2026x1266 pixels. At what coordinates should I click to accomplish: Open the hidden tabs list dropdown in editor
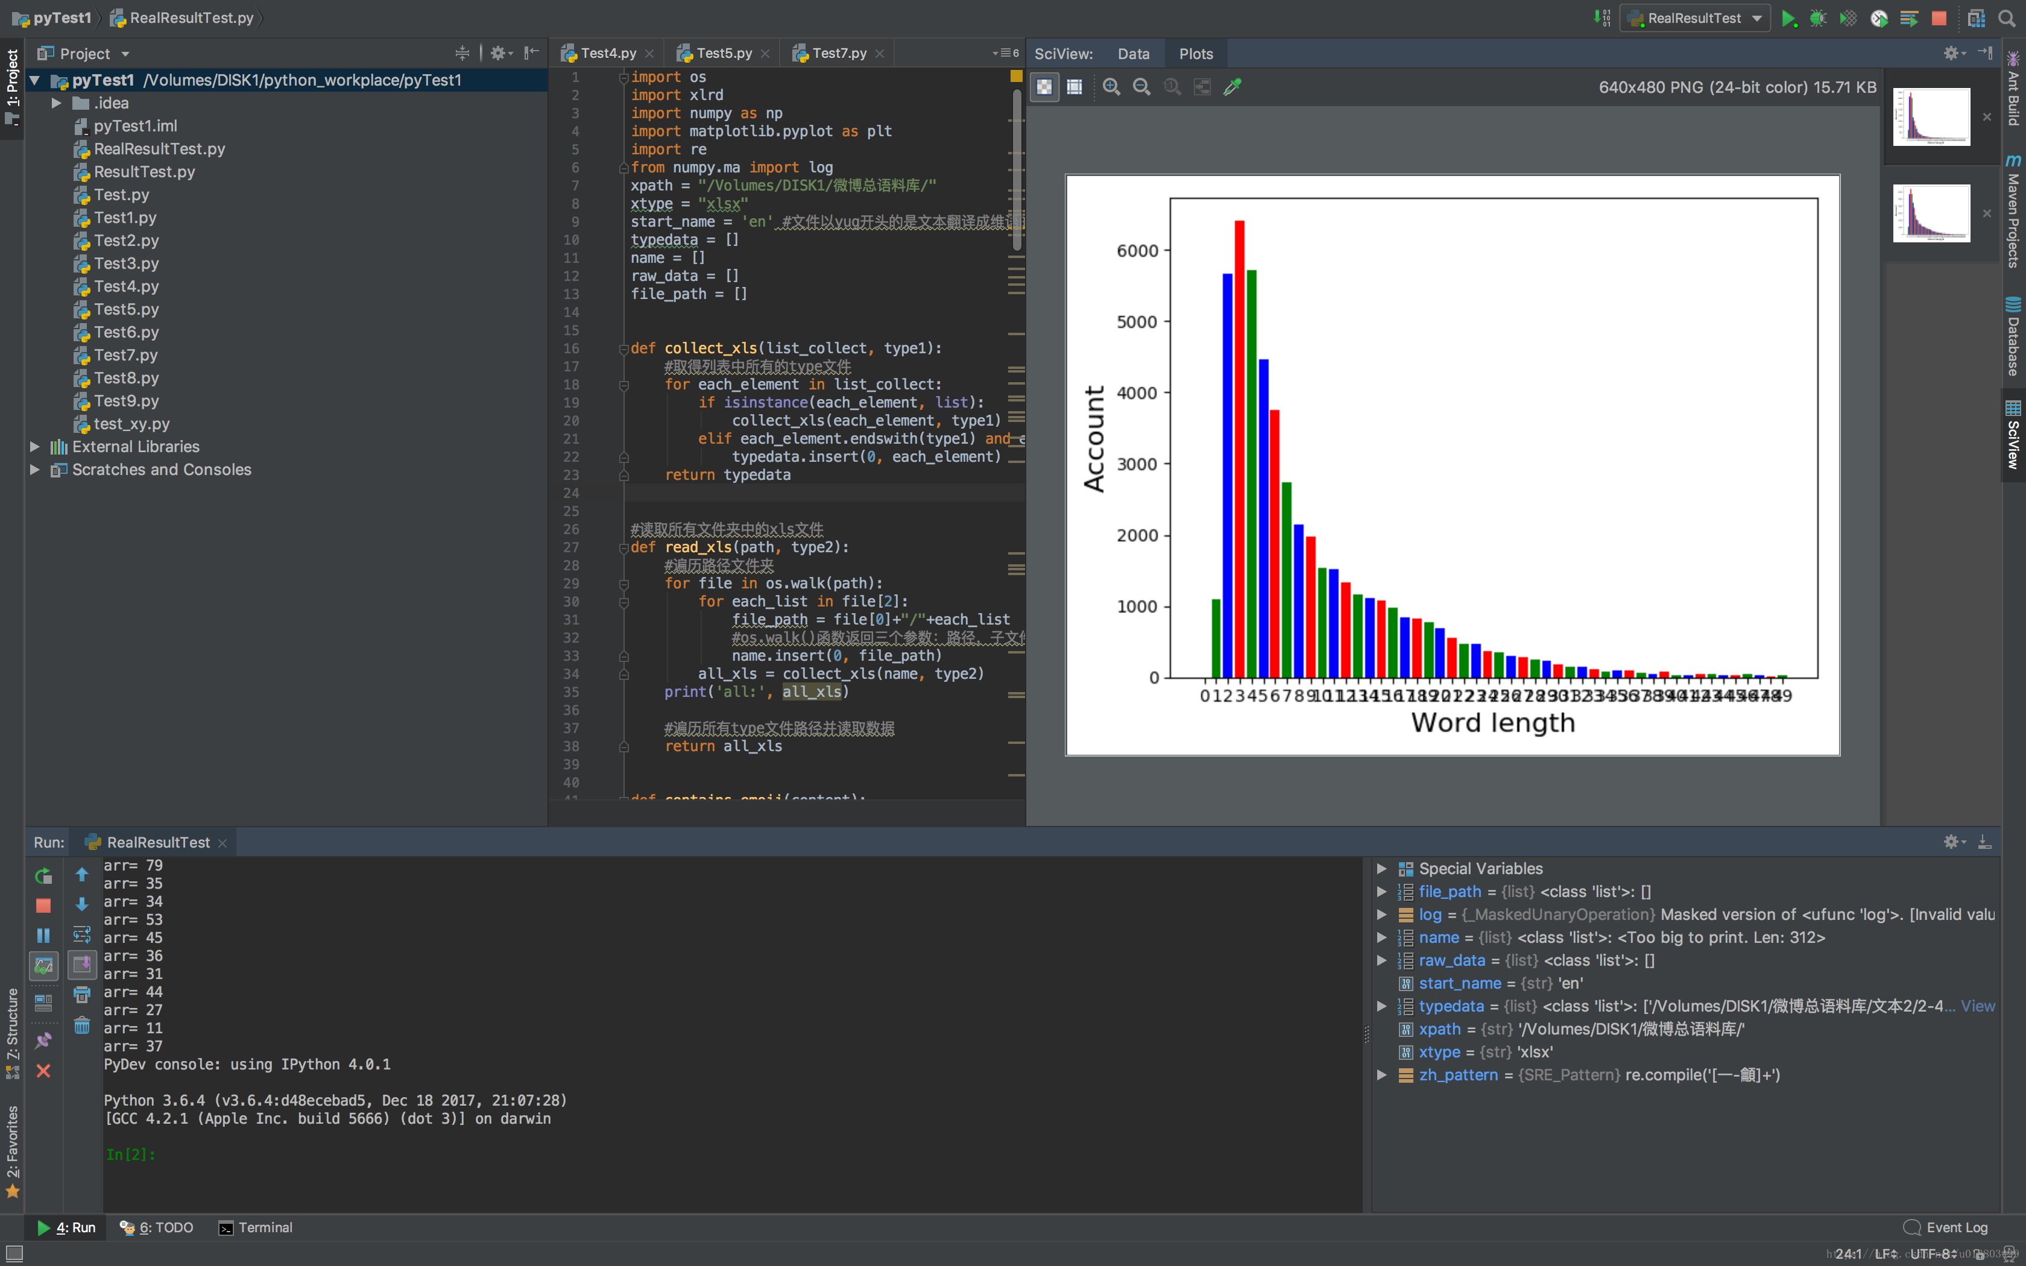click(x=1006, y=53)
